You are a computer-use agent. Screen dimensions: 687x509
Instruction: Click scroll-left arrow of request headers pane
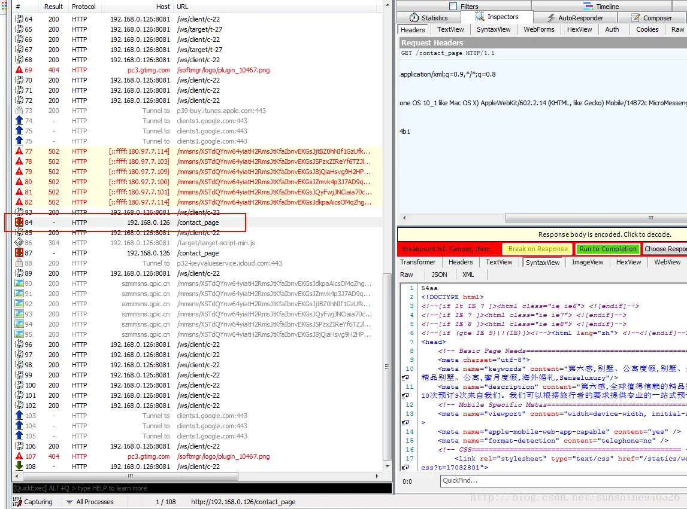(x=404, y=218)
